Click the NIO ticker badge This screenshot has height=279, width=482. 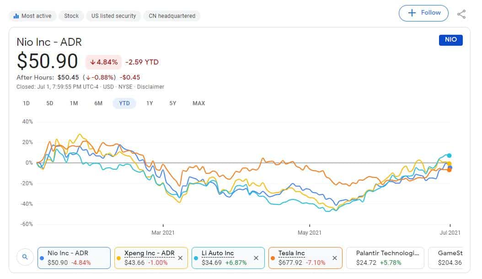[x=450, y=40]
